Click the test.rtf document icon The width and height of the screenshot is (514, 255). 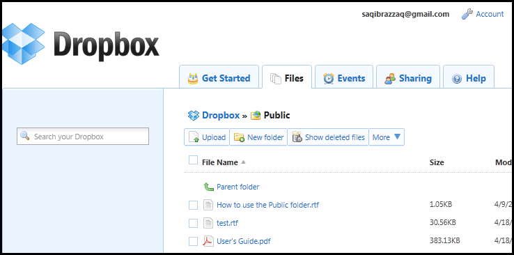[x=208, y=223]
